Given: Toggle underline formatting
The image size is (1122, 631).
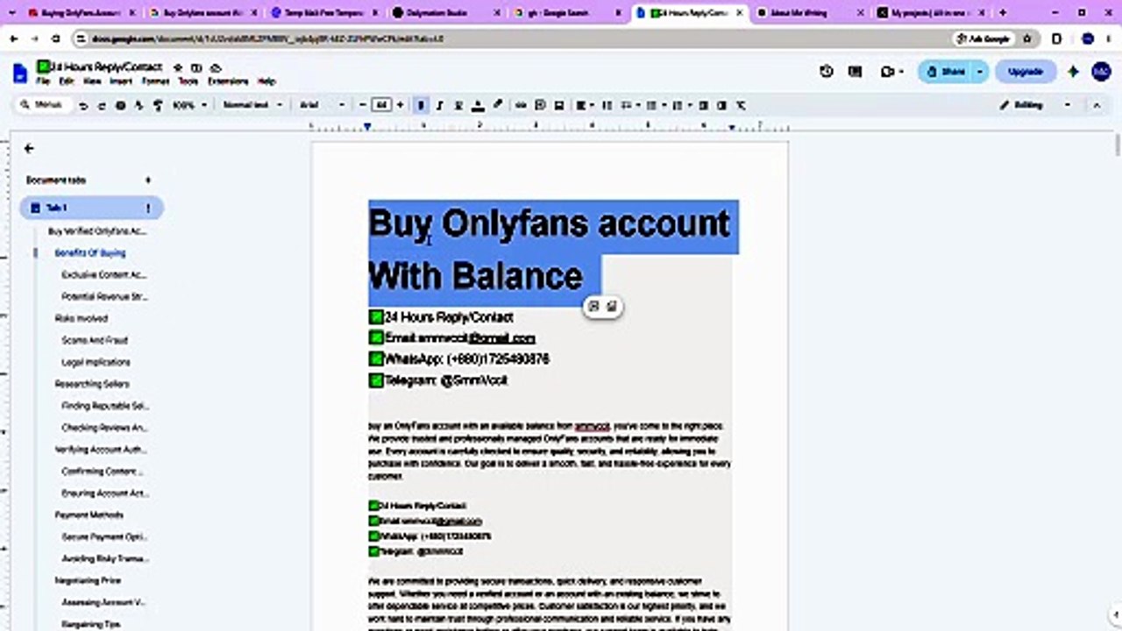Looking at the screenshot, I should [458, 105].
